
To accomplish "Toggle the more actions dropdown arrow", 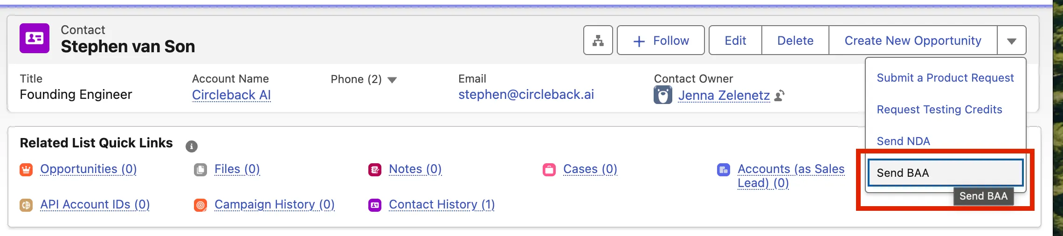I will tap(1011, 41).
